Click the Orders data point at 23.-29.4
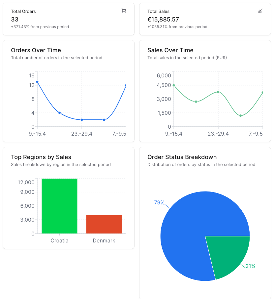The width and height of the screenshot is (274, 299). (x=82, y=120)
